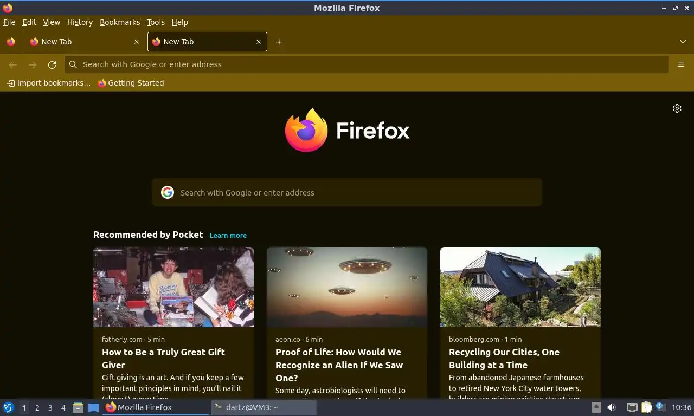Switch to workspace 4

coord(63,407)
